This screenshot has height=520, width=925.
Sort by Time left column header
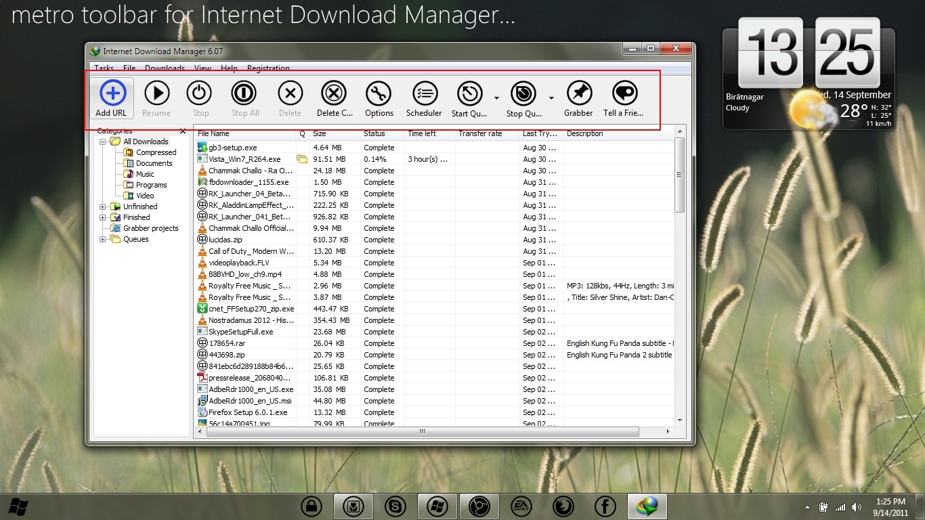pos(430,134)
